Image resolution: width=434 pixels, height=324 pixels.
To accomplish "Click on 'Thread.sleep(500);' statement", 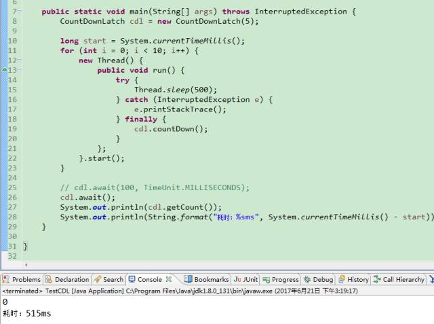I will coord(176,90).
